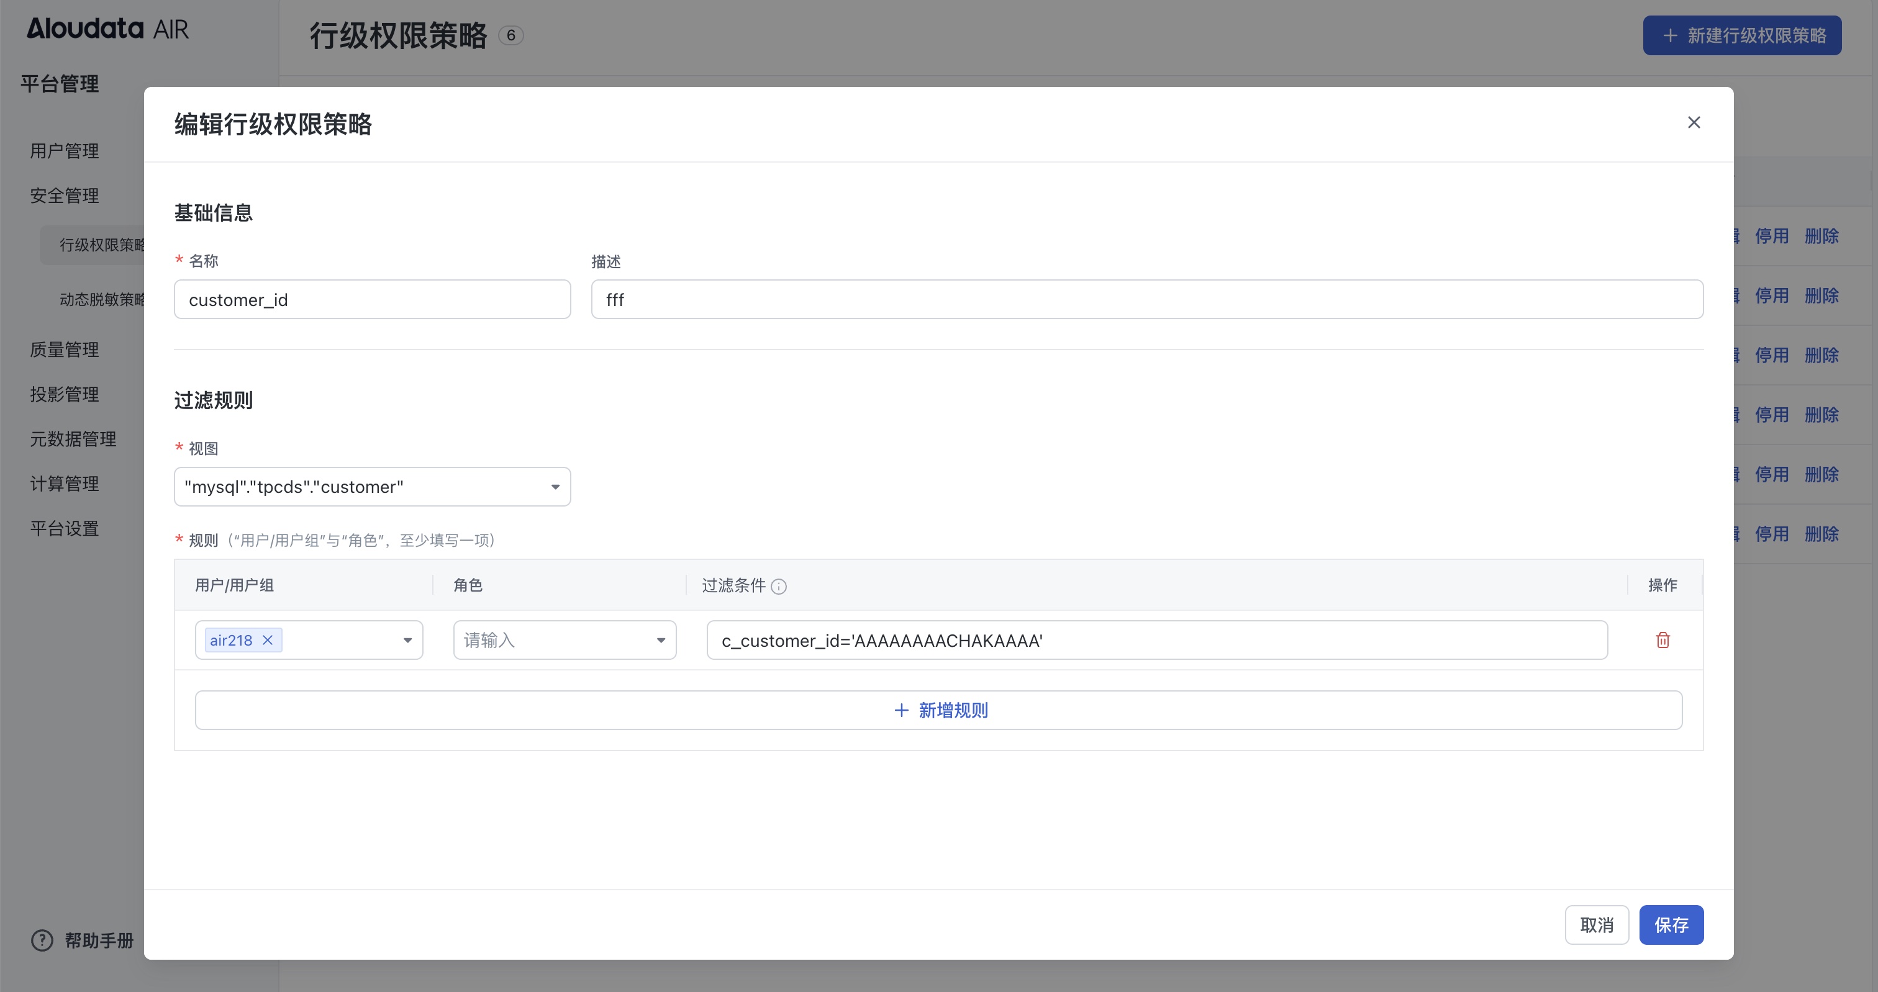
Task: Click the 平台管理 sidebar heading
Action: coord(60,84)
